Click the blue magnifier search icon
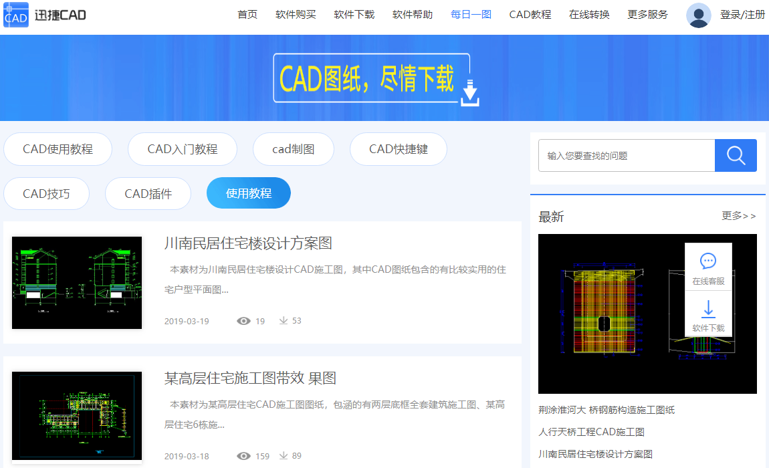Viewport: 769px width, 468px height. [736, 155]
